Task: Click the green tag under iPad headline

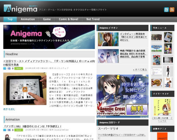Action: point(19,68)
